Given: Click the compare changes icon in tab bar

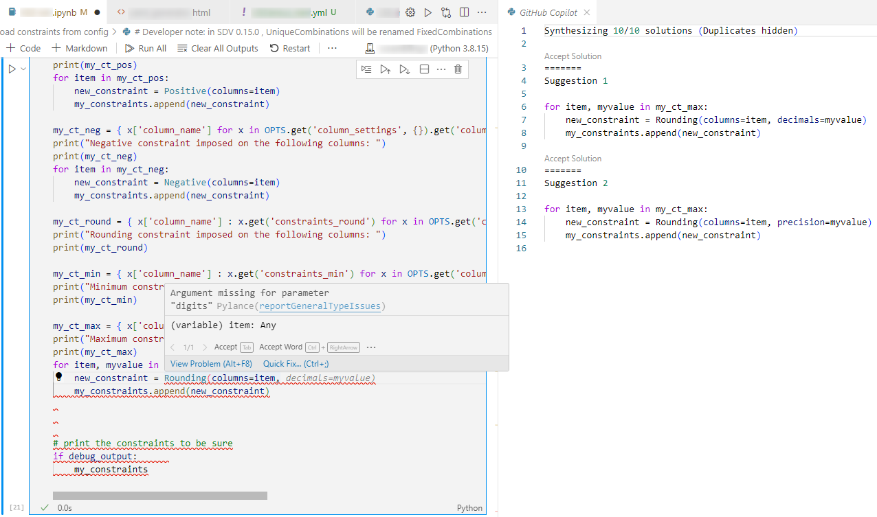Looking at the screenshot, I should click(446, 12).
